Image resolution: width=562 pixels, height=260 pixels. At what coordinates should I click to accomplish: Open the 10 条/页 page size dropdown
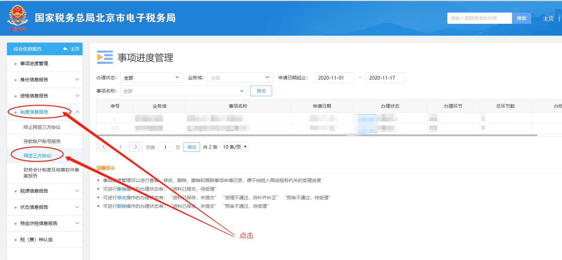point(234,147)
